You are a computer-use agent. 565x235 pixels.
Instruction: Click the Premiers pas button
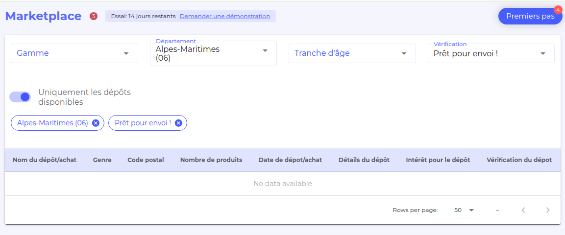[x=530, y=16]
